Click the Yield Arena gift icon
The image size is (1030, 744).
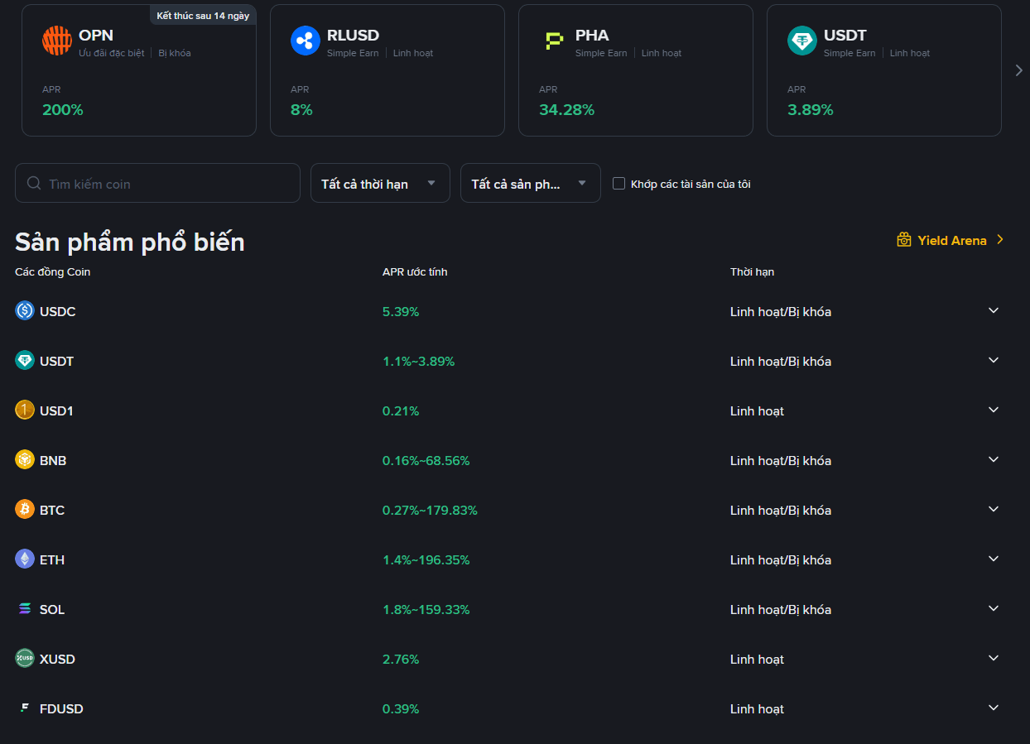[904, 240]
